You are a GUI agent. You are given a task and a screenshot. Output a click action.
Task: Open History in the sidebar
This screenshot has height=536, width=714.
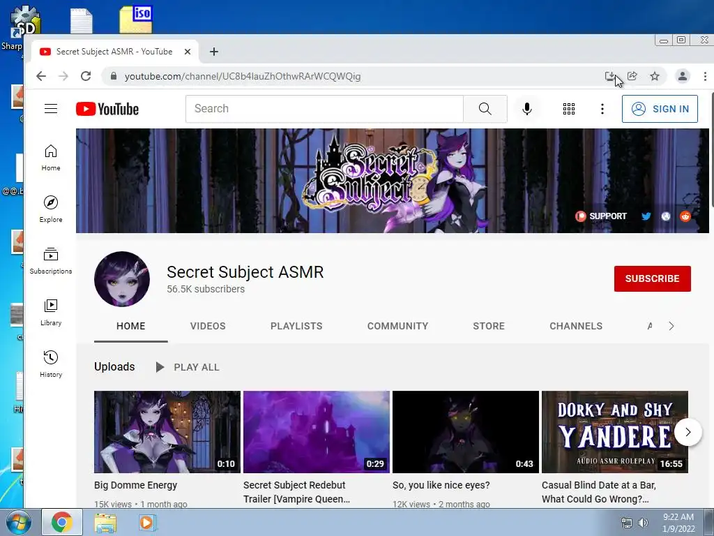tap(50, 364)
